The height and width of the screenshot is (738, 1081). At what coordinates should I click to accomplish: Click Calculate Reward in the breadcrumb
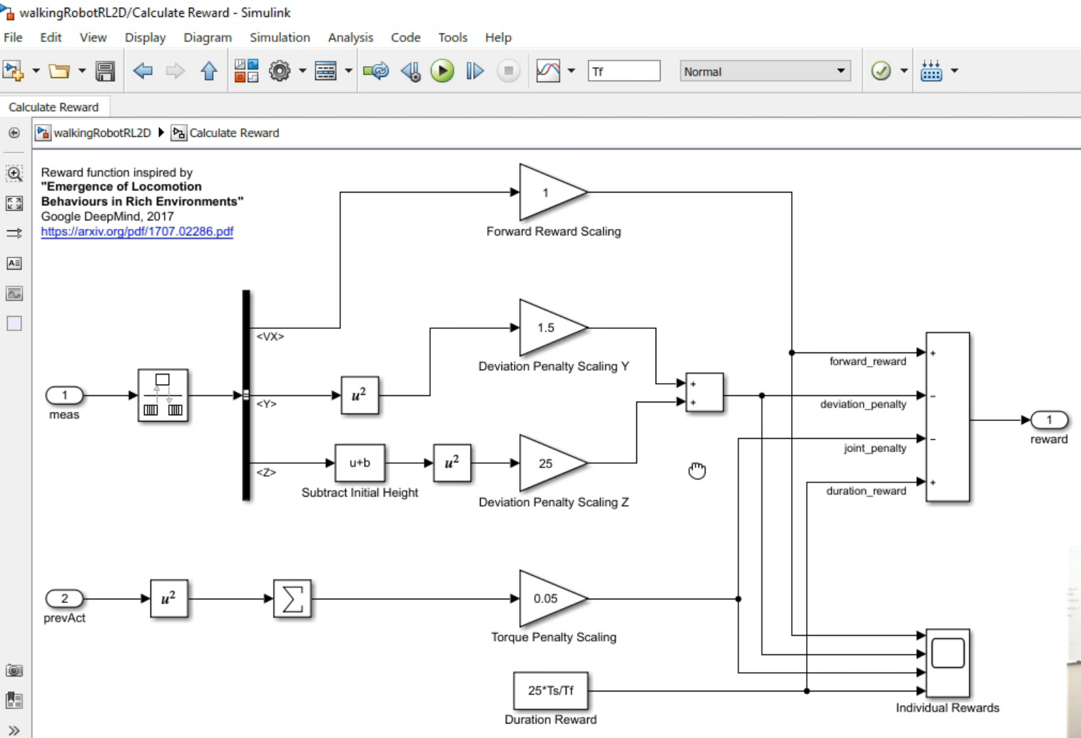[x=234, y=133]
